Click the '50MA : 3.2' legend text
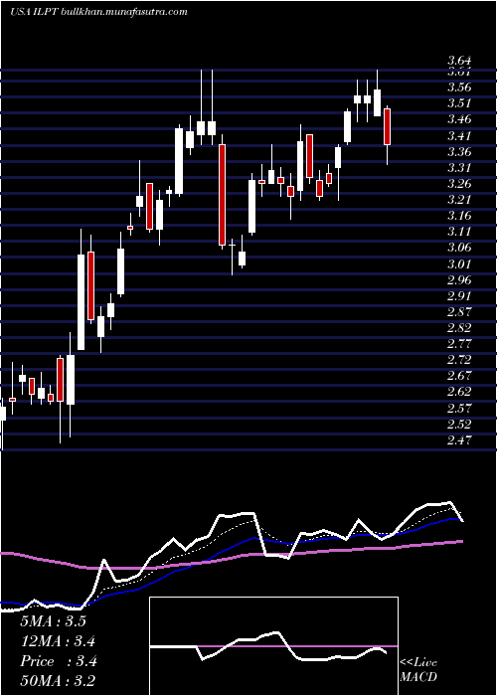Viewport: 497px width, 696px height. point(58,681)
